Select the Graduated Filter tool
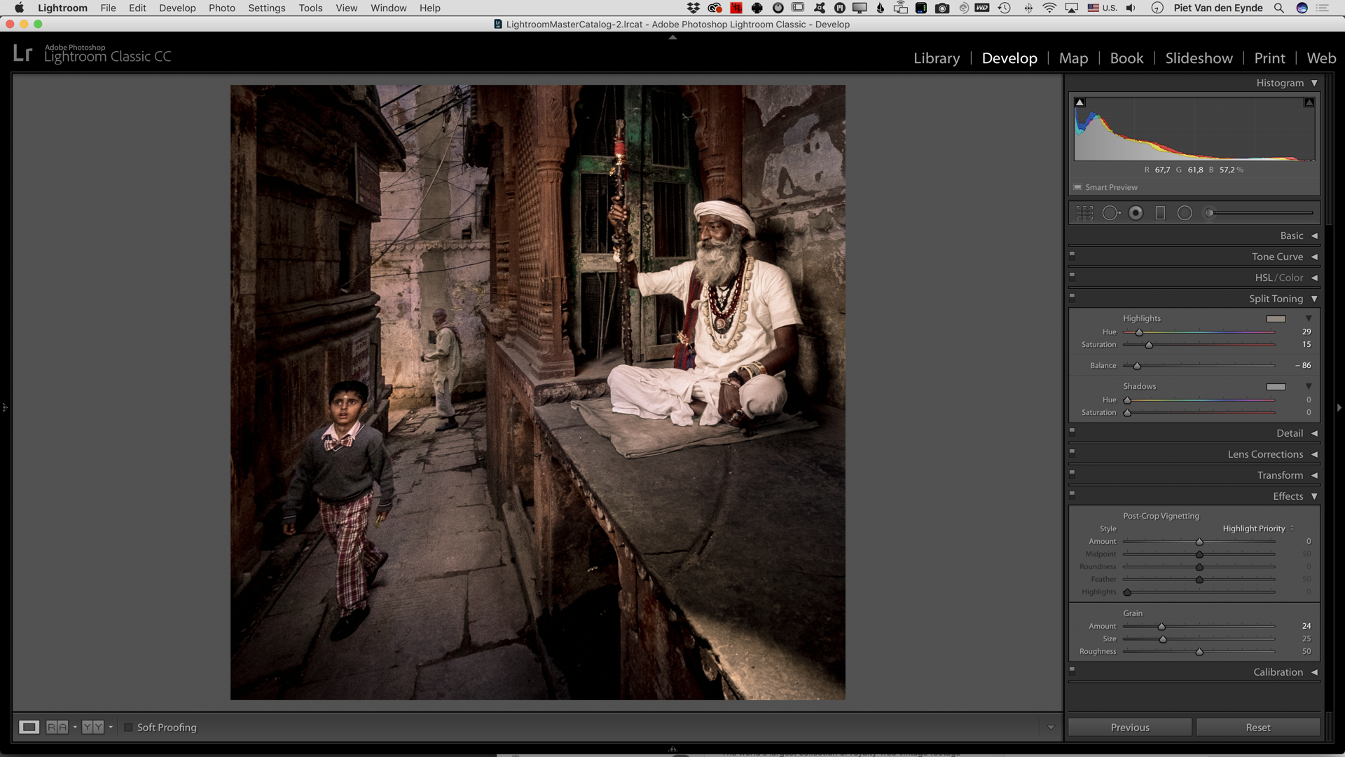The image size is (1345, 757). click(x=1160, y=213)
